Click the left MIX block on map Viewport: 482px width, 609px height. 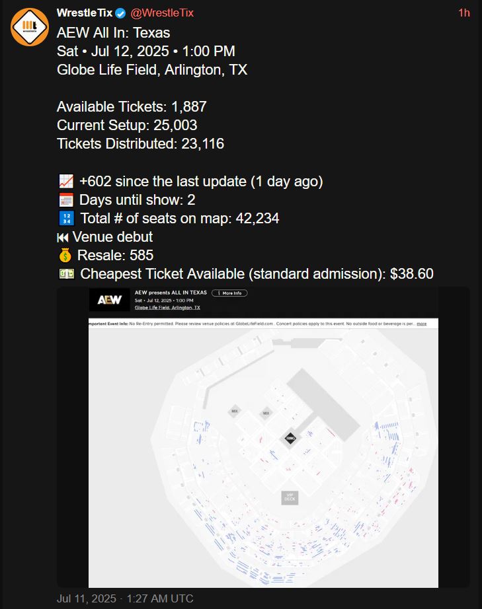tap(235, 411)
